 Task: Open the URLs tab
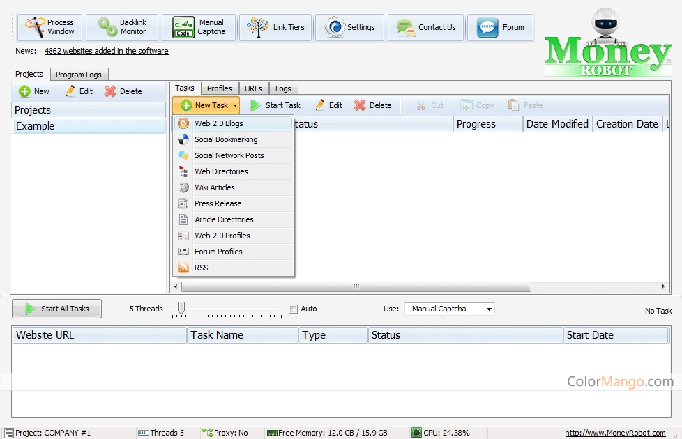click(254, 88)
